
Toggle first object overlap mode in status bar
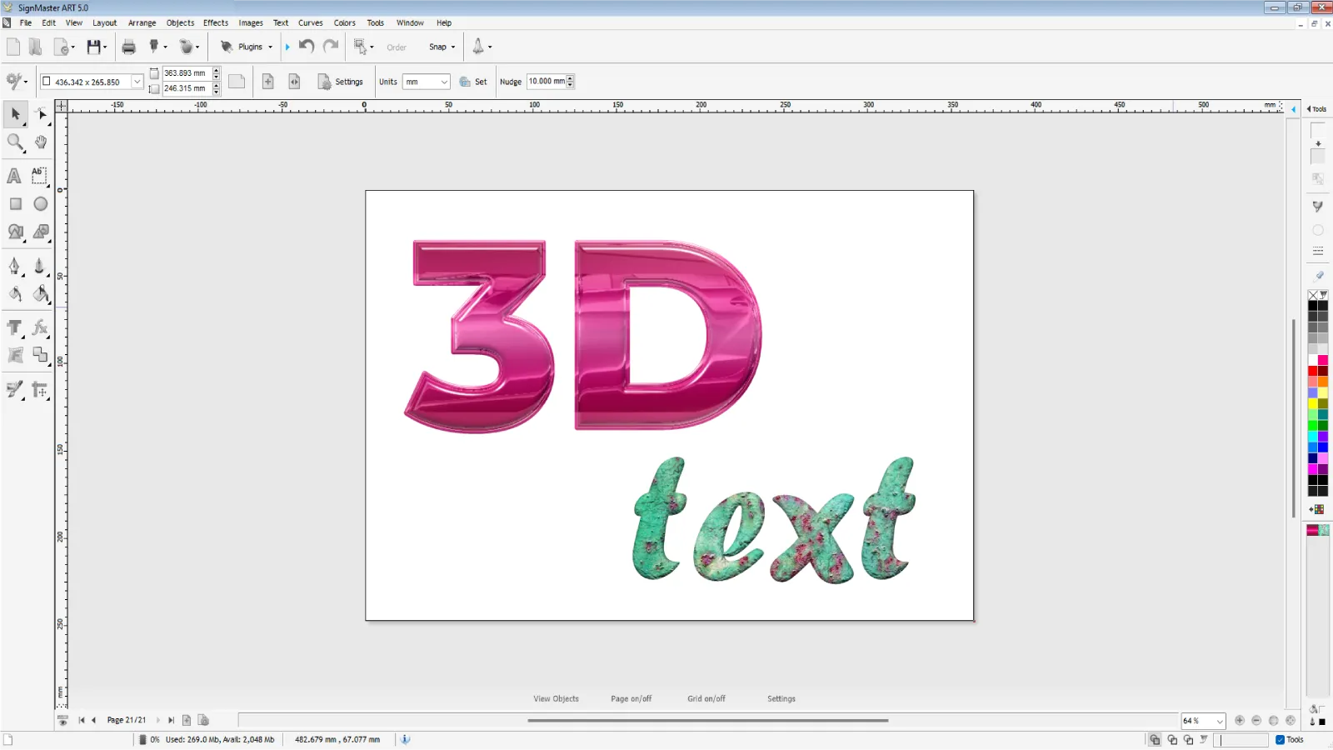1155,740
